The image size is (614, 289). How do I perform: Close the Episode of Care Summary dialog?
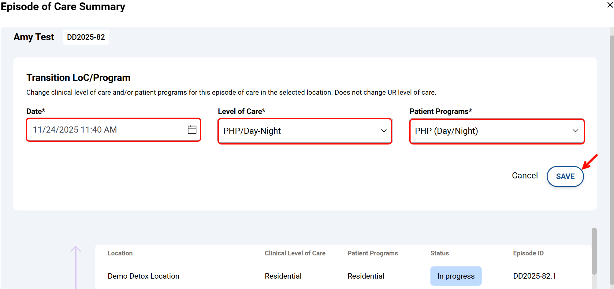click(610, 5)
